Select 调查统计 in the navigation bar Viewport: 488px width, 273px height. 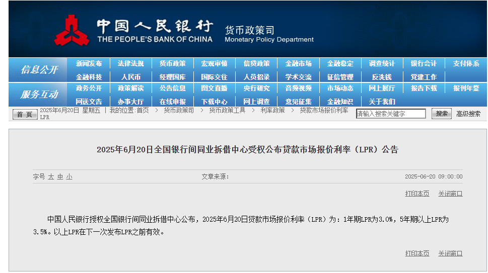click(382, 64)
